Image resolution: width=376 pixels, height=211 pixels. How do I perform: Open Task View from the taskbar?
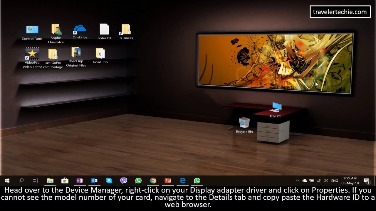pos(35,181)
